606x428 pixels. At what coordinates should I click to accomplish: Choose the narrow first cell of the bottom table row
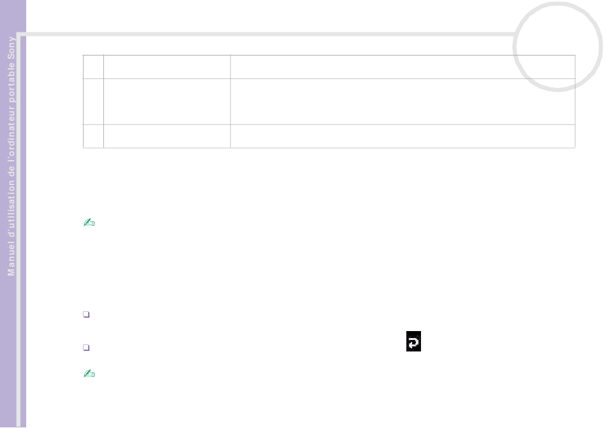(93, 136)
